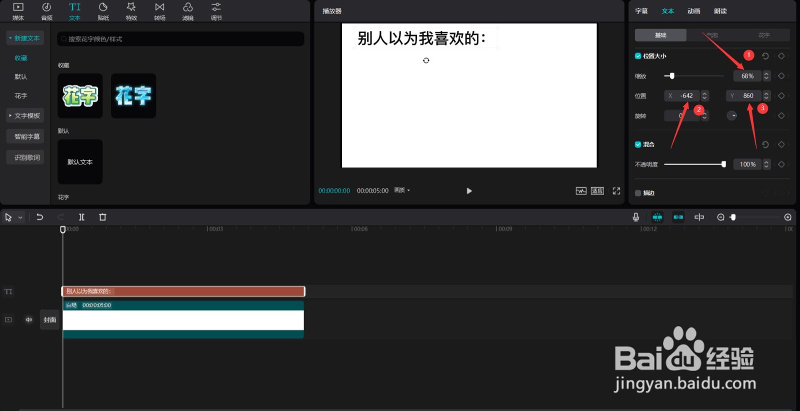Click the timeline zoom-in icon
Image resolution: width=800 pixels, height=411 pixels.
click(x=787, y=217)
